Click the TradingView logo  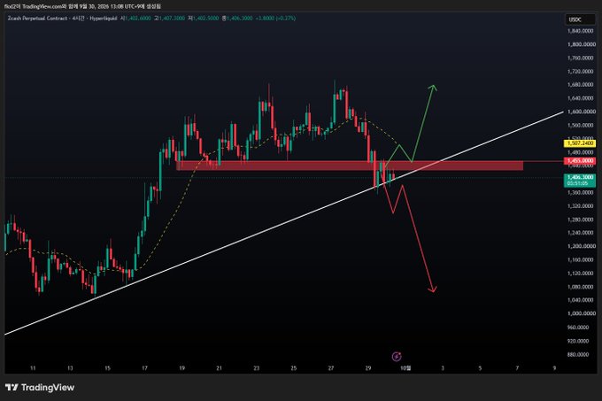[x=40, y=388]
